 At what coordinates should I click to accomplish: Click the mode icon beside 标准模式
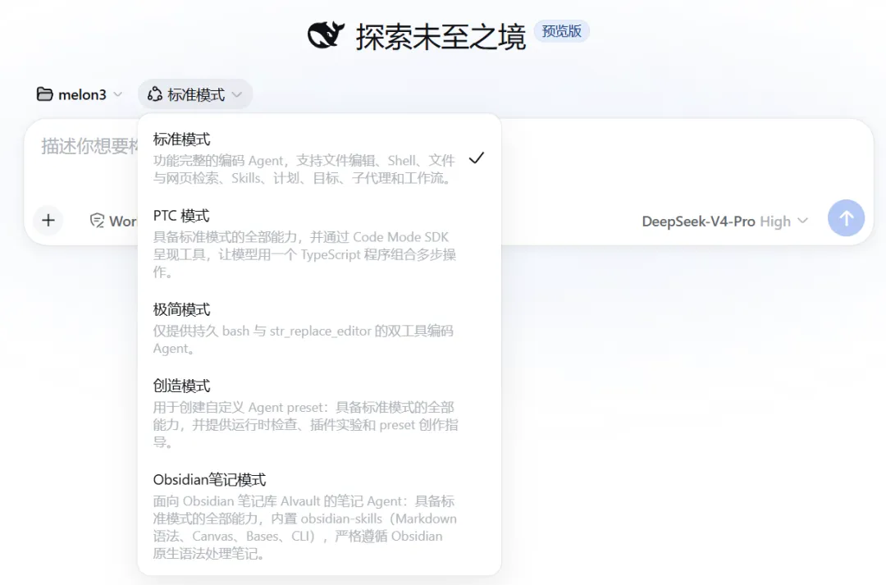[155, 94]
